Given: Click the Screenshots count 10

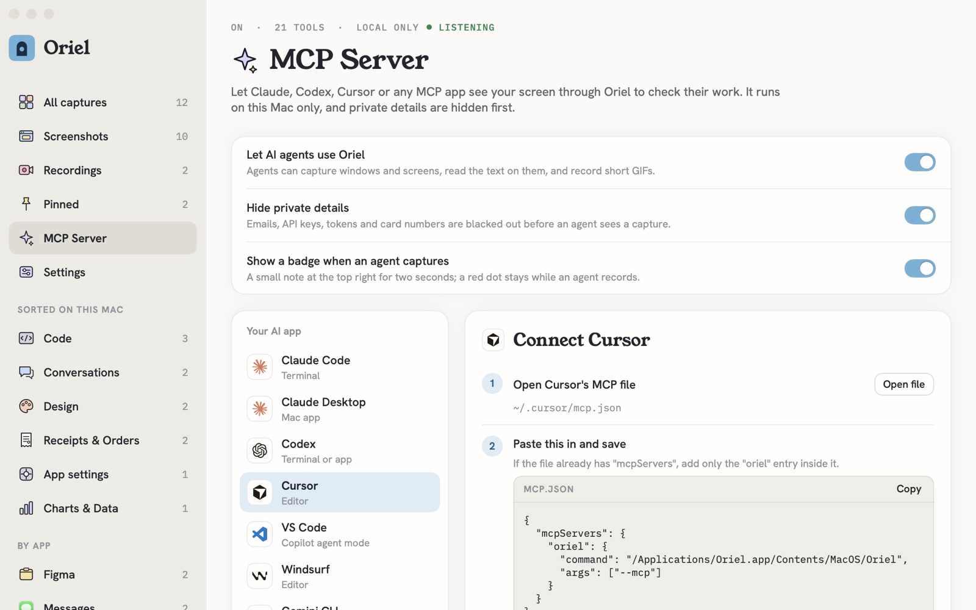Looking at the screenshot, I should click(x=182, y=136).
